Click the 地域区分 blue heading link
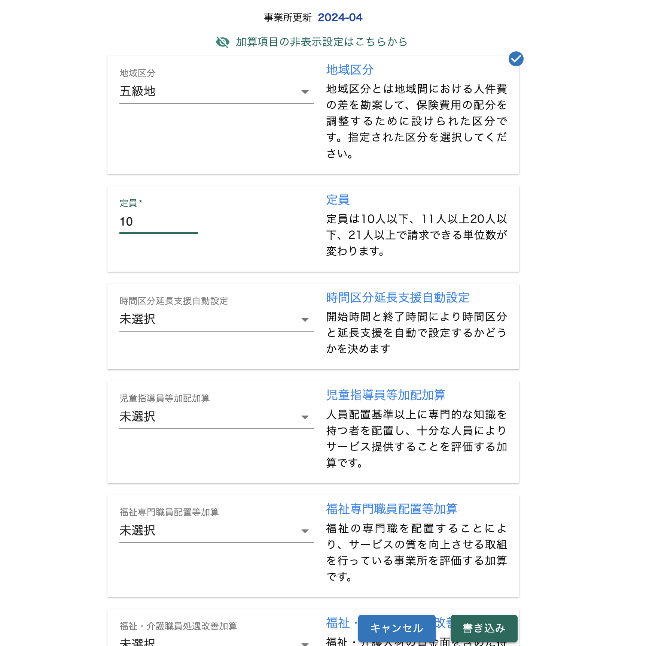Image resolution: width=646 pixels, height=646 pixels. coord(350,70)
